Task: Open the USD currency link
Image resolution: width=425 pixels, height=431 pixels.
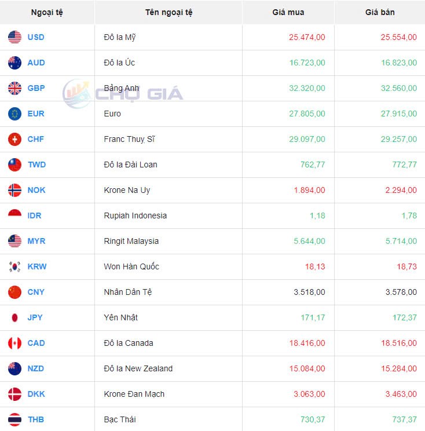Action: tap(36, 37)
